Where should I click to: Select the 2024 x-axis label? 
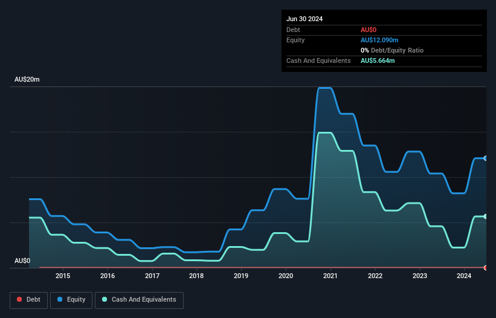(464, 276)
